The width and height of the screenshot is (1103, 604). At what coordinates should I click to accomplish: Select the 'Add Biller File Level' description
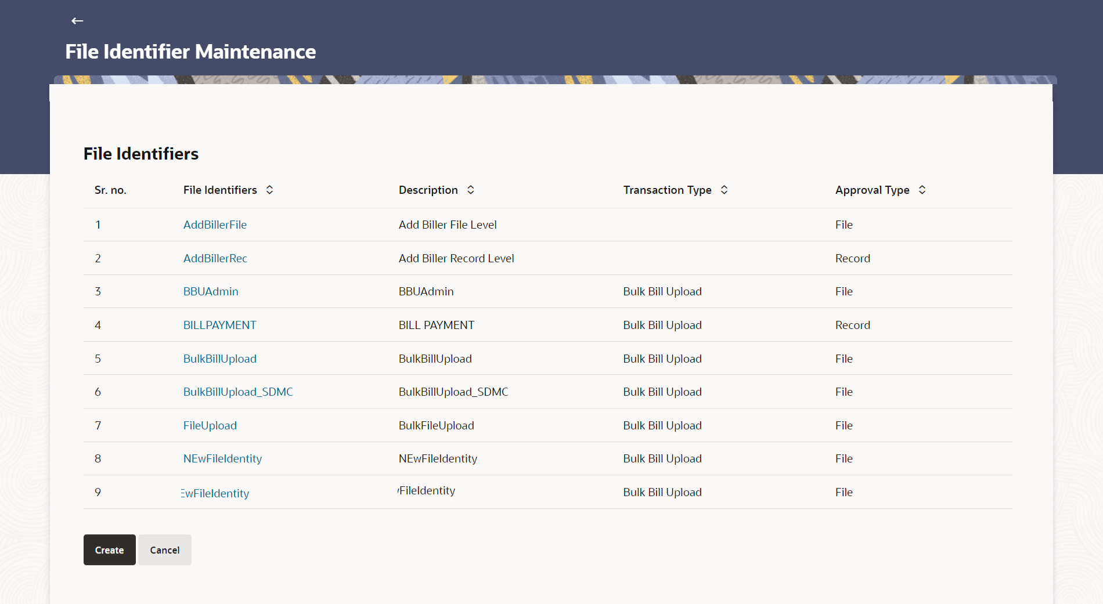click(448, 225)
